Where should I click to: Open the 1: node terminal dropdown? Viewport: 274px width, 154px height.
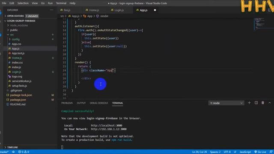coord(226,103)
